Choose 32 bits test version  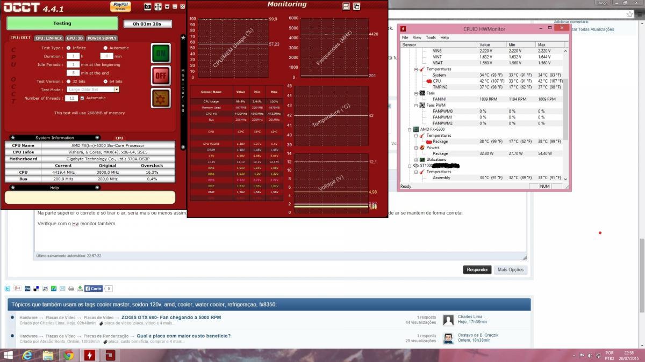click(x=68, y=82)
